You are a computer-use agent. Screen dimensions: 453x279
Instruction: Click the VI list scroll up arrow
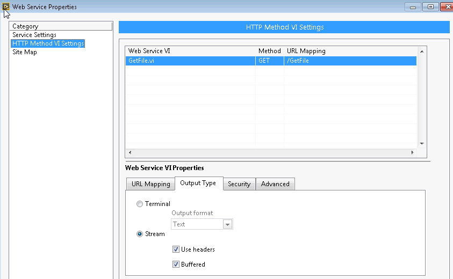[x=422, y=52]
